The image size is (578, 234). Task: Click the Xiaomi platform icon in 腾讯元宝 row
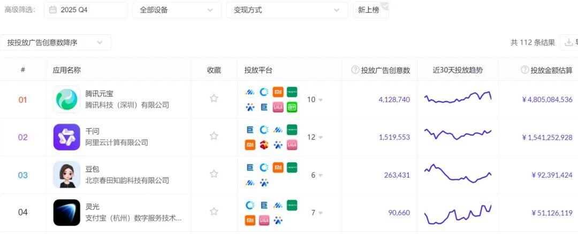tap(278, 92)
